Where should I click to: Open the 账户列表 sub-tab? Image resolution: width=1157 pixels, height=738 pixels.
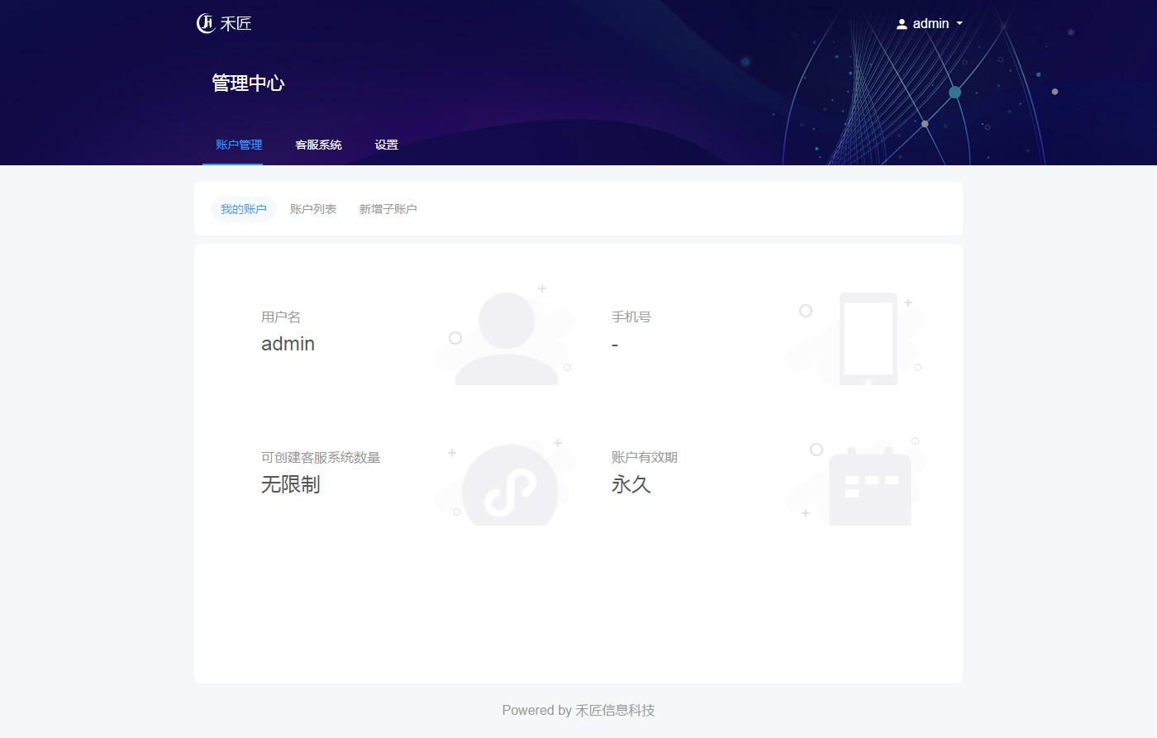pyautogui.click(x=313, y=209)
